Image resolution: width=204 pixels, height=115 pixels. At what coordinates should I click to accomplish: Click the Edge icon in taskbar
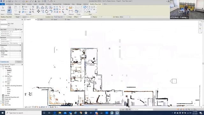point(55,113)
